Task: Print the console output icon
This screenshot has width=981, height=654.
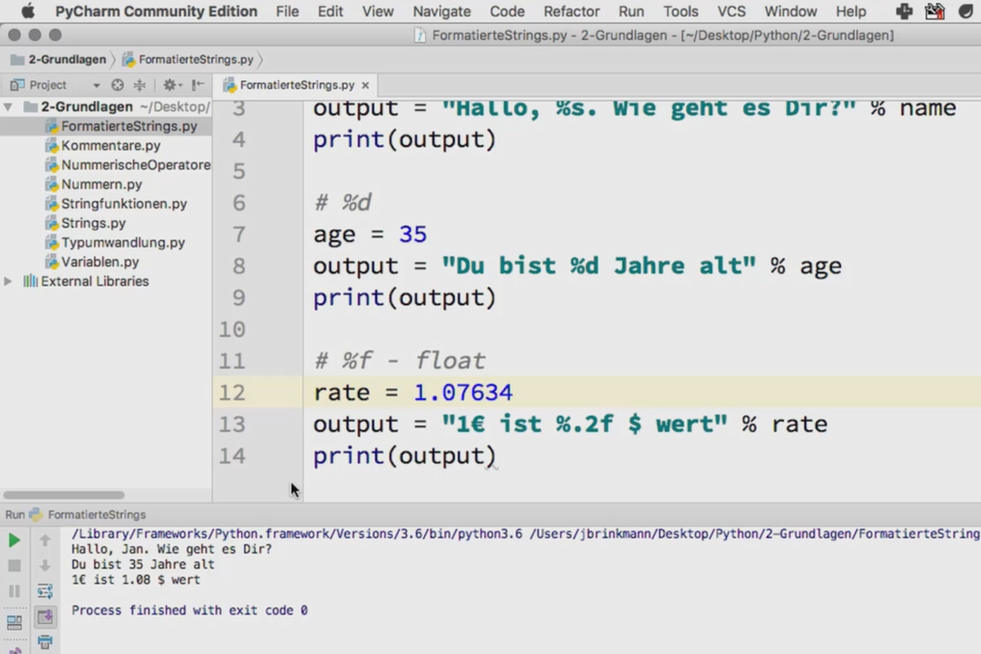Action: [45, 642]
